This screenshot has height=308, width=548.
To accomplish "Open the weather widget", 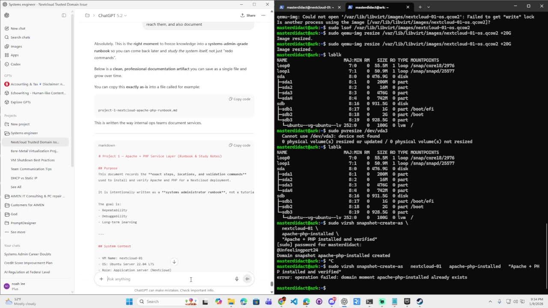I will 21,302.
